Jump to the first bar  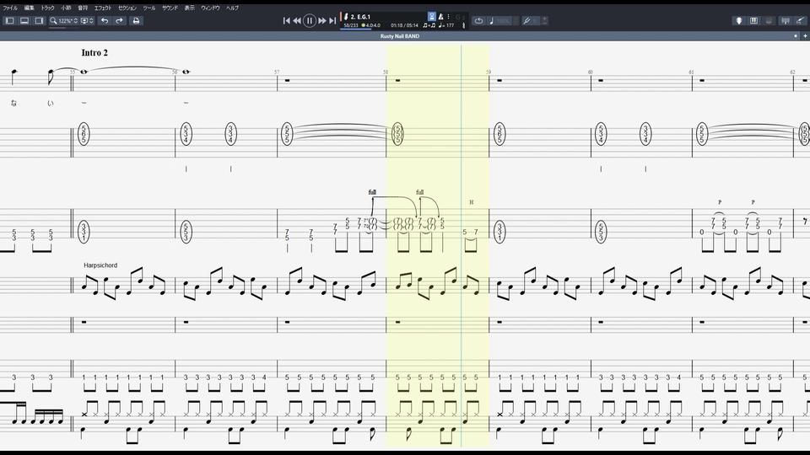click(286, 20)
